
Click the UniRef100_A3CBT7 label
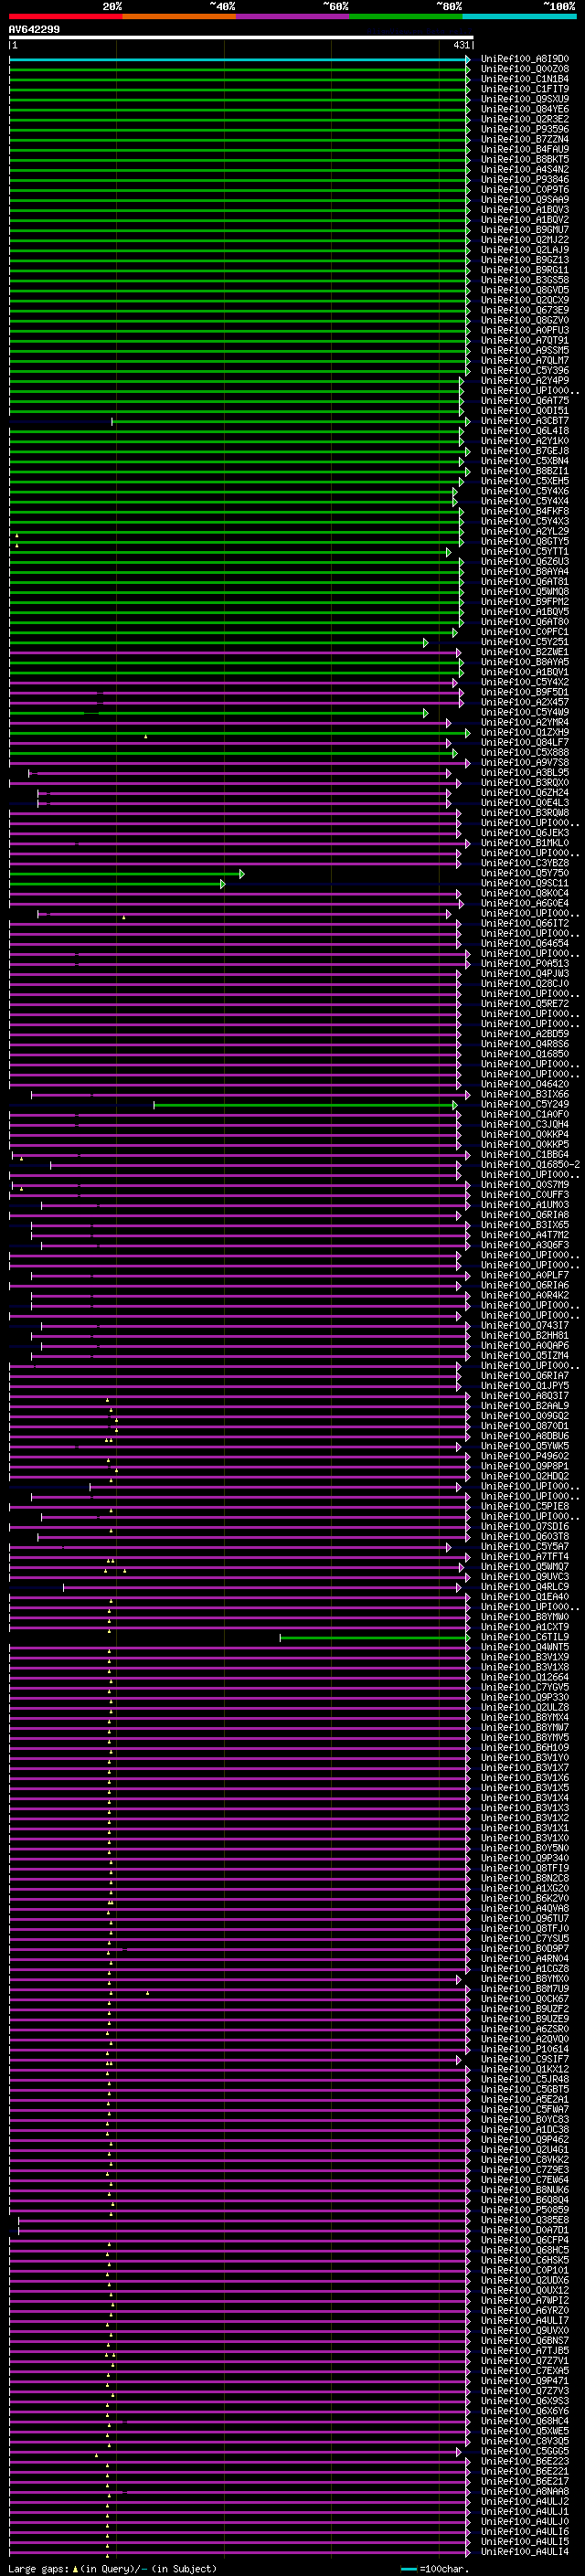tap(525, 421)
